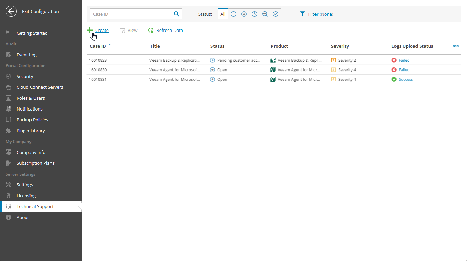This screenshot has height=261, width=467.
Task: Click the Severity 2 orange badge icon
Action: (x=333, y=60)
